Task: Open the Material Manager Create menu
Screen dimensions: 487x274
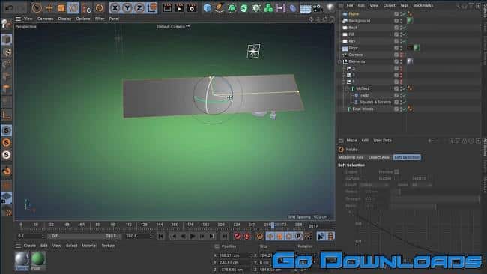Action: [x=29, y=246]
